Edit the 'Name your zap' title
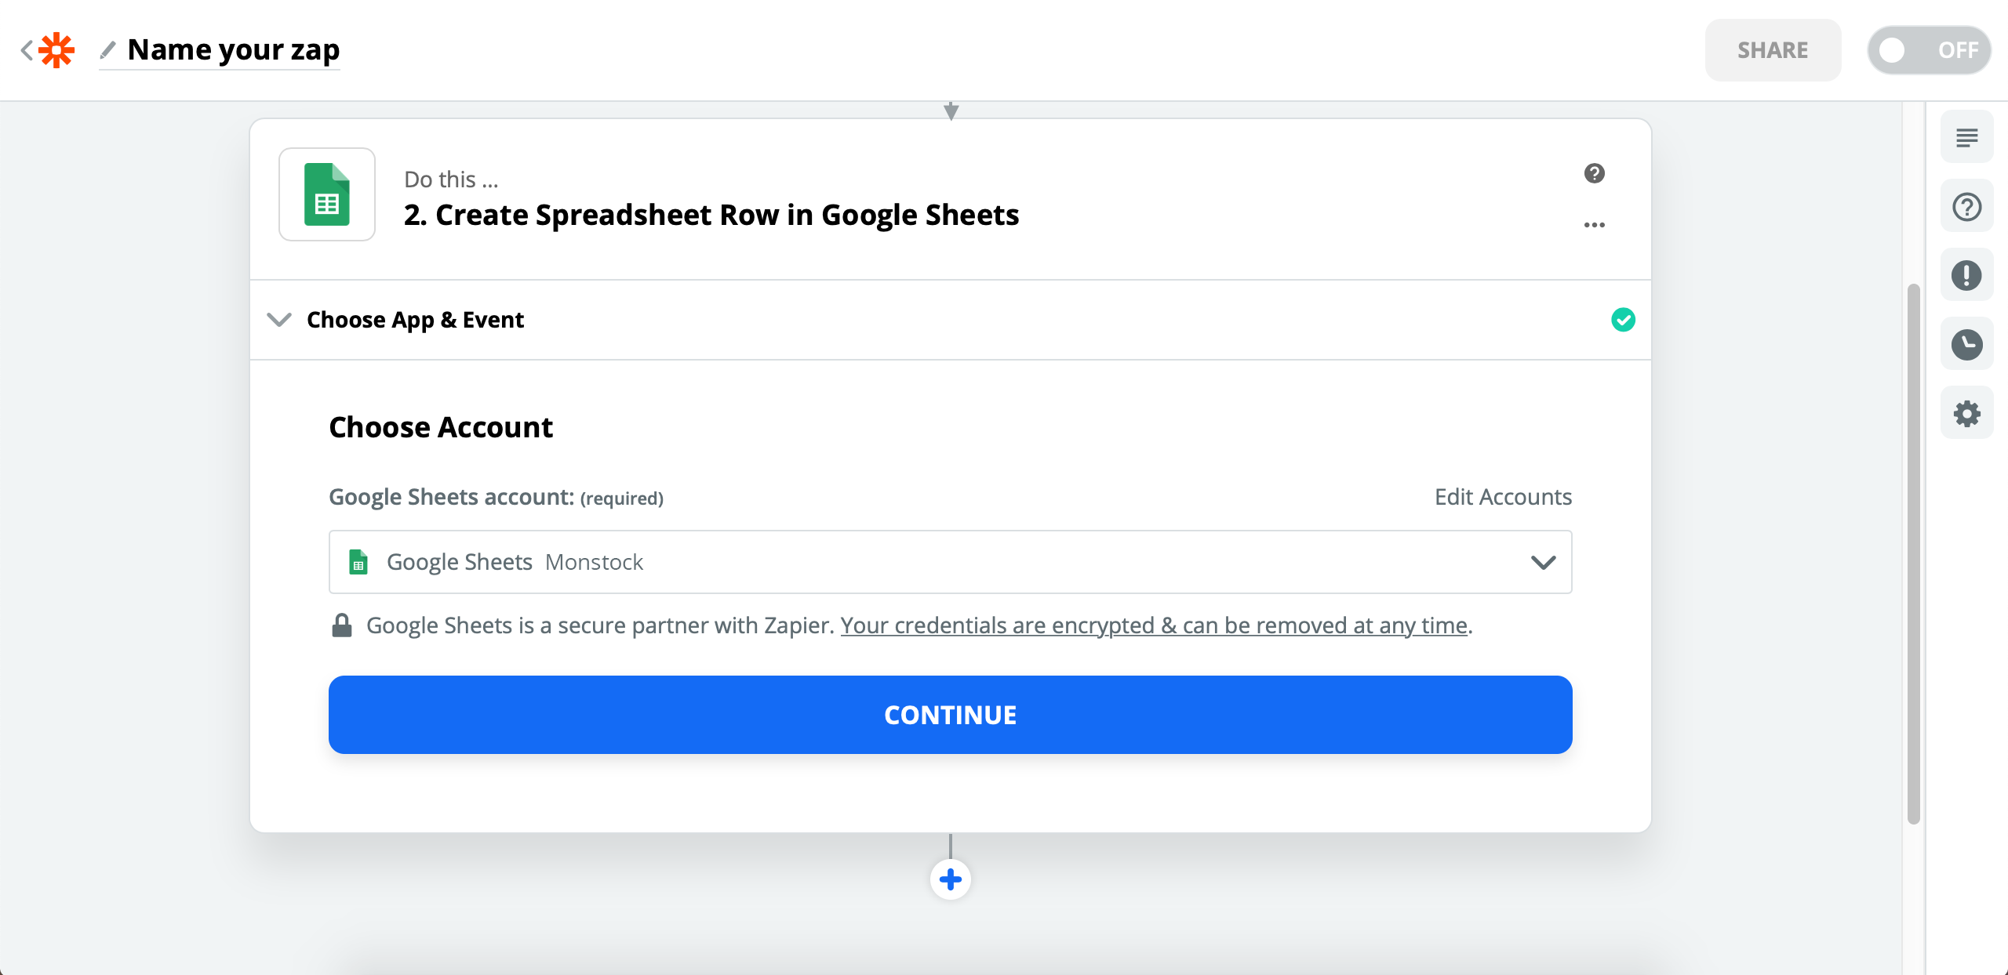The image size is (2008, 975). point(234,49)
